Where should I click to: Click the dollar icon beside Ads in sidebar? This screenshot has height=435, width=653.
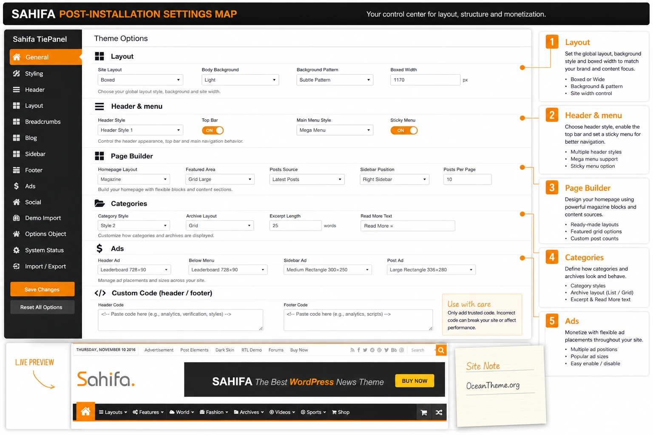[x=16, y=186]
